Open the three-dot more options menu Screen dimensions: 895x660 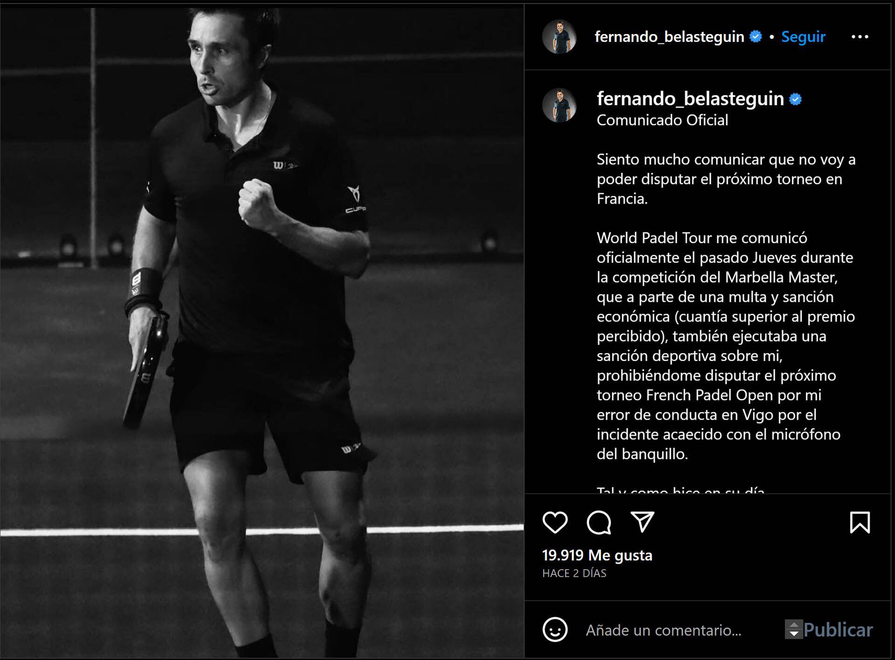point(860,37)
